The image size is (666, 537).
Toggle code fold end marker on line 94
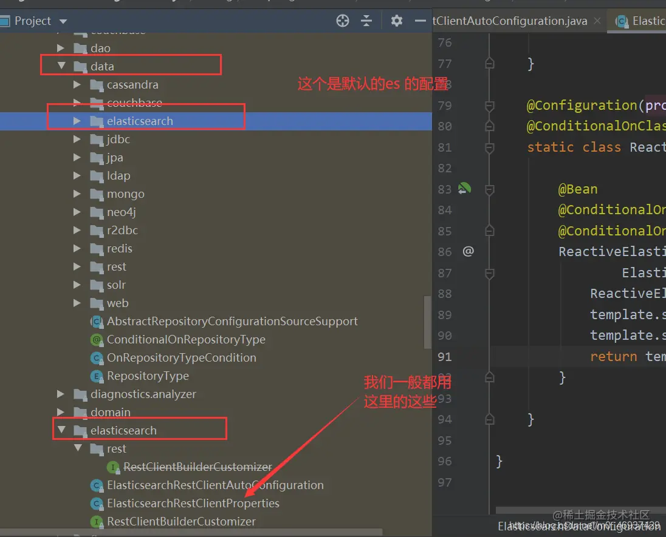pyautogui.click(x=489, y=419)
